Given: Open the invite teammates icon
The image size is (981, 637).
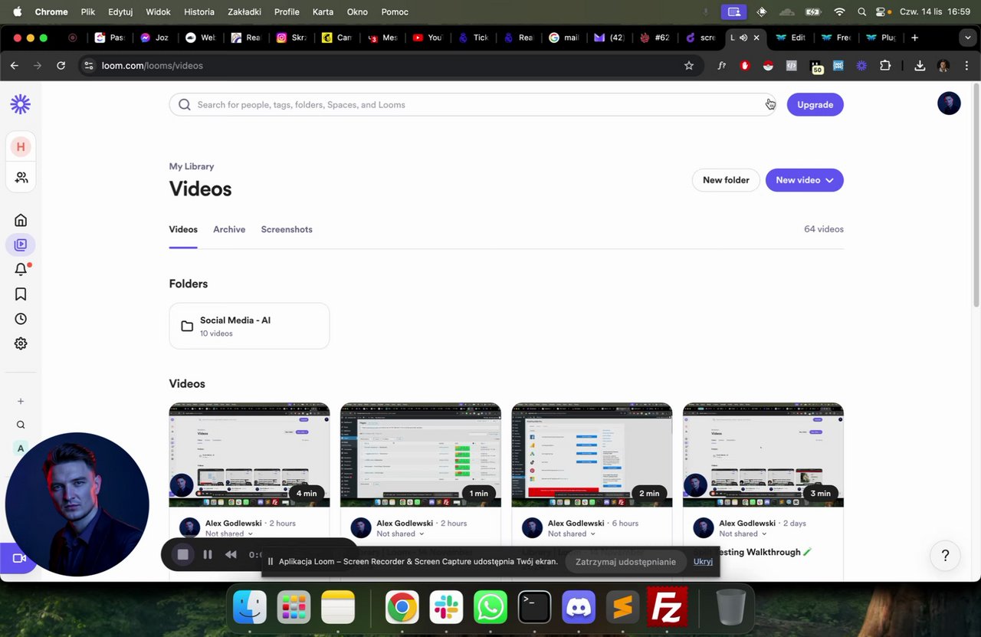Looking at the screenshot, I should [21, 177].
